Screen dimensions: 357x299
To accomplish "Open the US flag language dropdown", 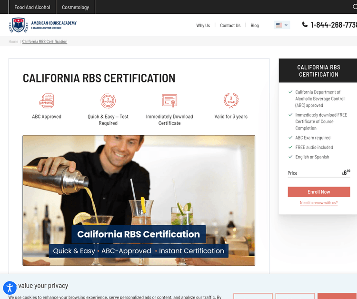I will click(282, 25).
